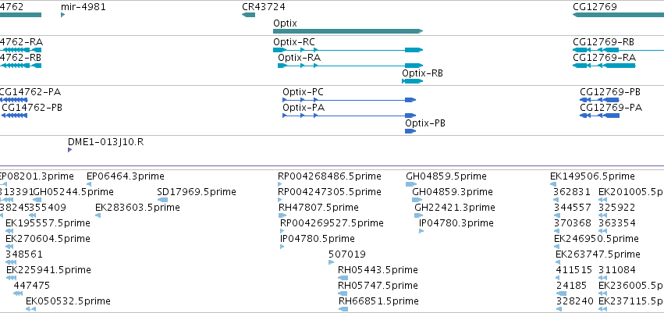Image resolution: width=664 pixels, height=313 pixels.
Task: Click the 507019 EST arrow marker
Action: click(331, 262)
